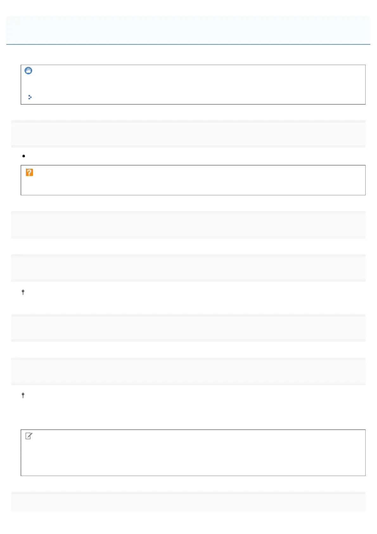Click the lower dagger footnote mark

[x=23, y=395]
